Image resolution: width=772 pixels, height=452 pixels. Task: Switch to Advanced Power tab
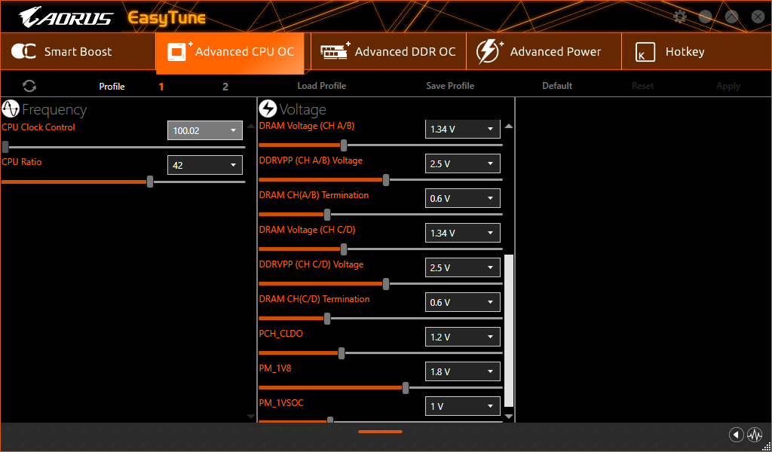[x=544, y=51]
